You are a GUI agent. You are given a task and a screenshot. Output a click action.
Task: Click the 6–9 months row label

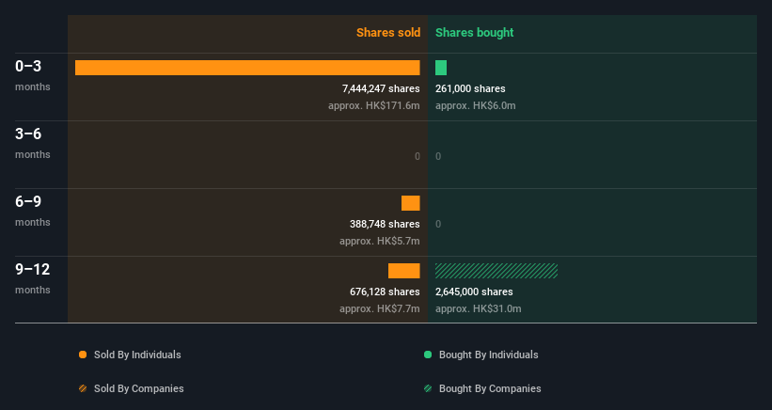(33, 211)
